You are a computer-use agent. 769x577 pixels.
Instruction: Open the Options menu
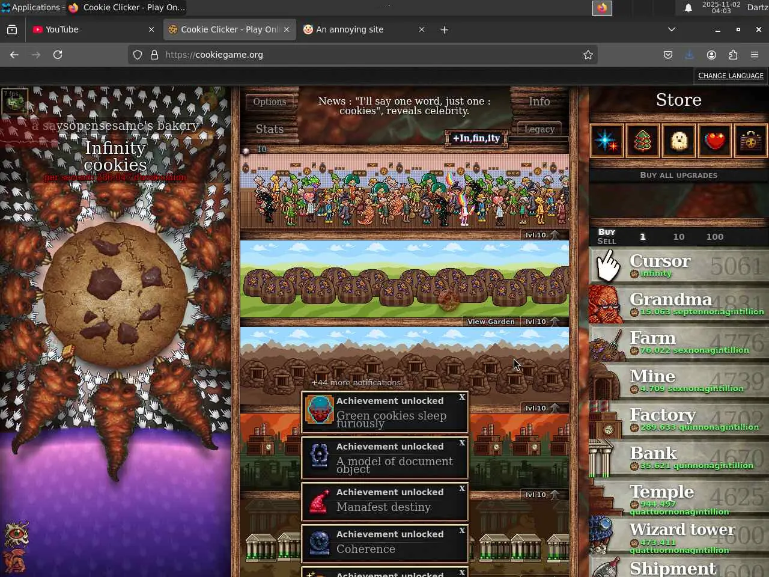tap(270, 102)
